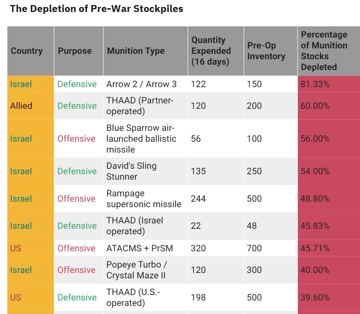Click the Arrow 2 / Arrow 3 cell

142,84
